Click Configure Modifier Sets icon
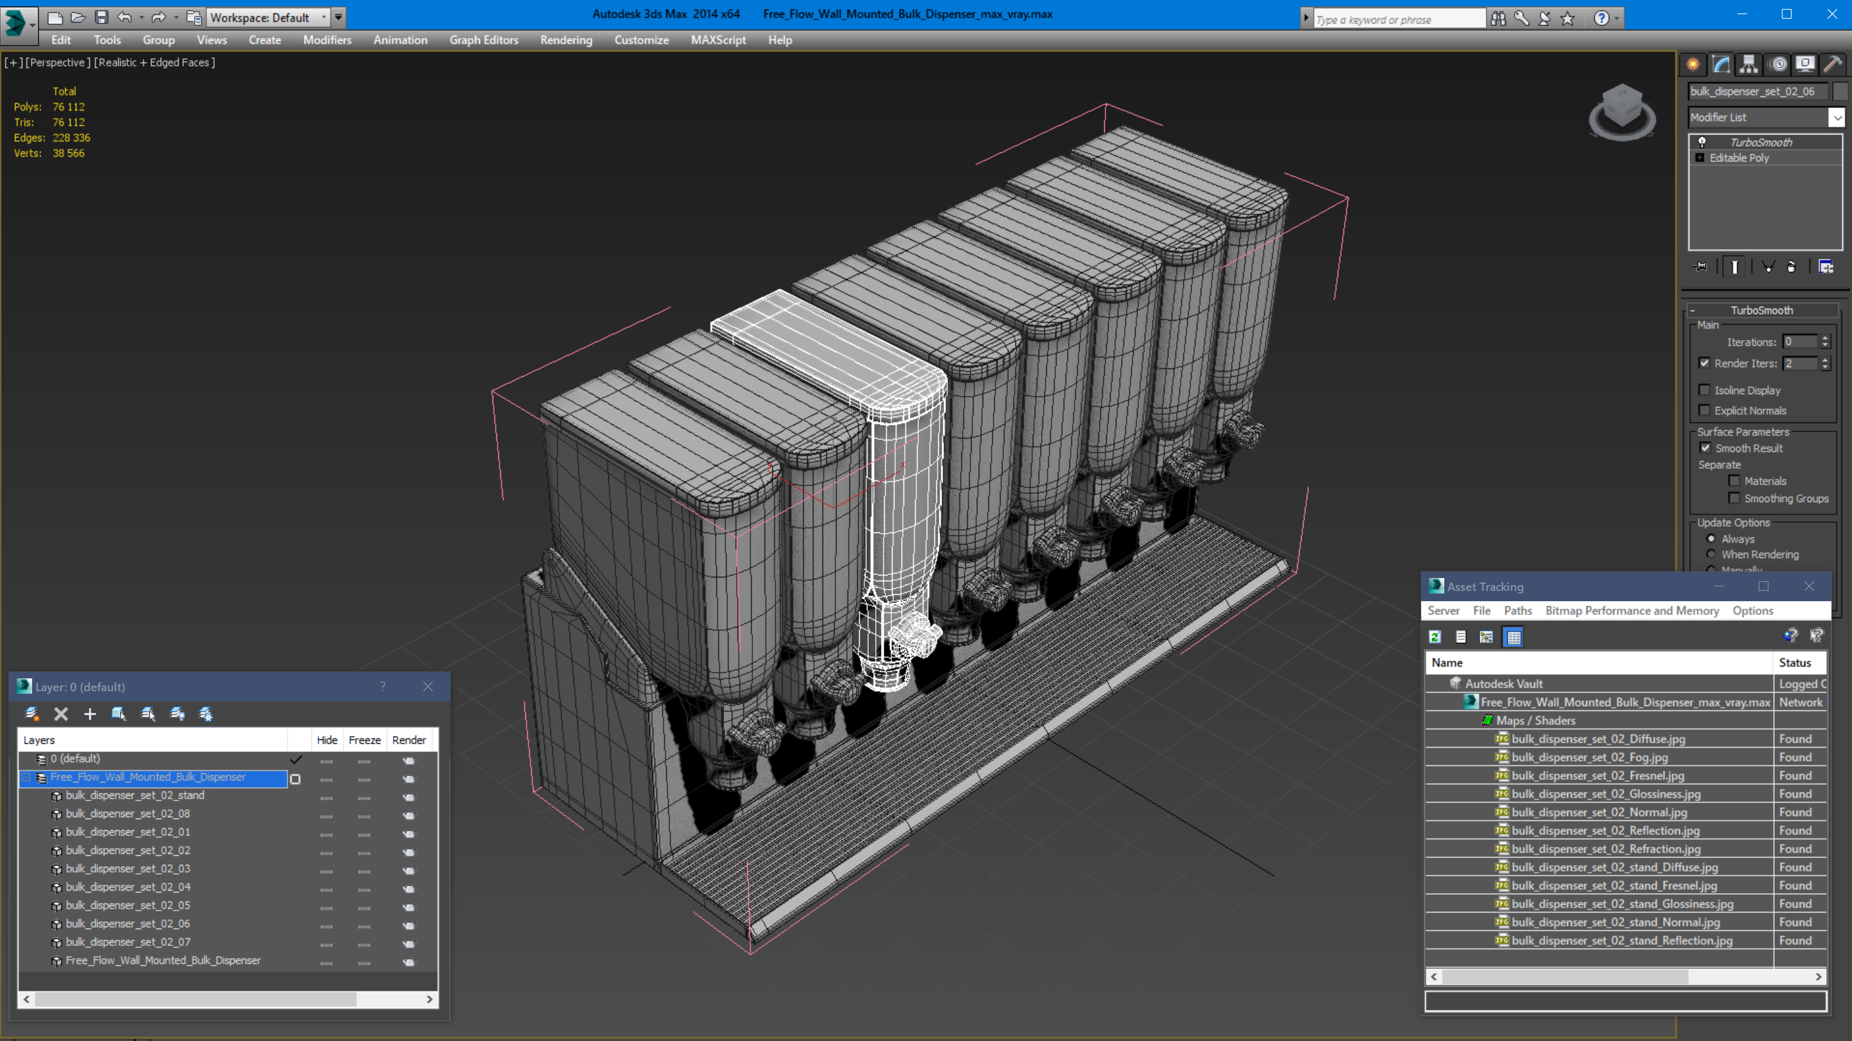 point(1826,267)
